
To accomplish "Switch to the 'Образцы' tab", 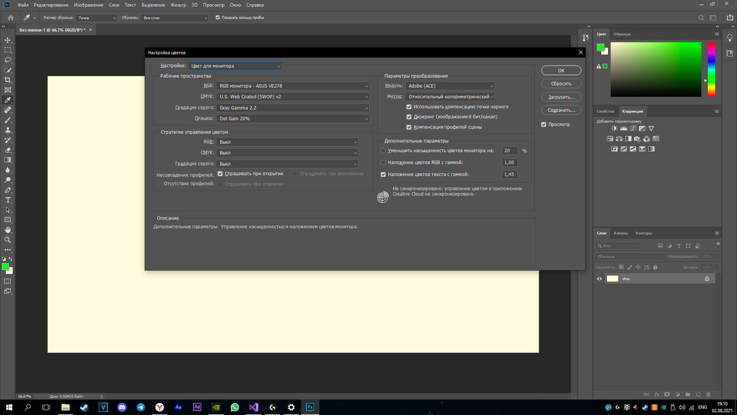I will (622, 34).
